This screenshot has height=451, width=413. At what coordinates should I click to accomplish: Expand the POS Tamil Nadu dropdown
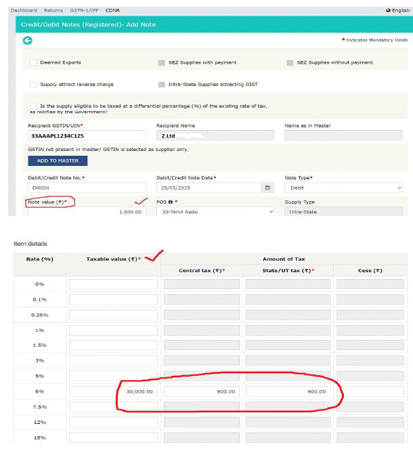(215, 212)
